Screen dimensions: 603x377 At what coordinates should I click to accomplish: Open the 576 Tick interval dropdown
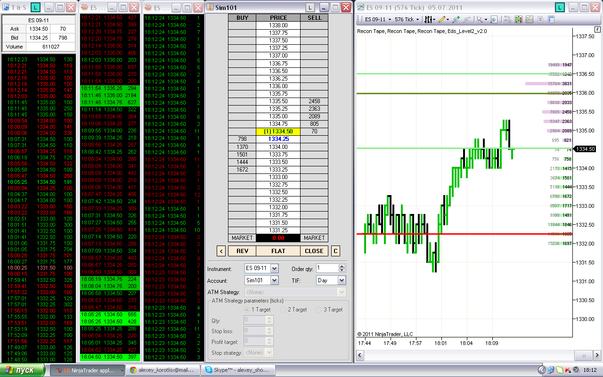coord(407,19)
